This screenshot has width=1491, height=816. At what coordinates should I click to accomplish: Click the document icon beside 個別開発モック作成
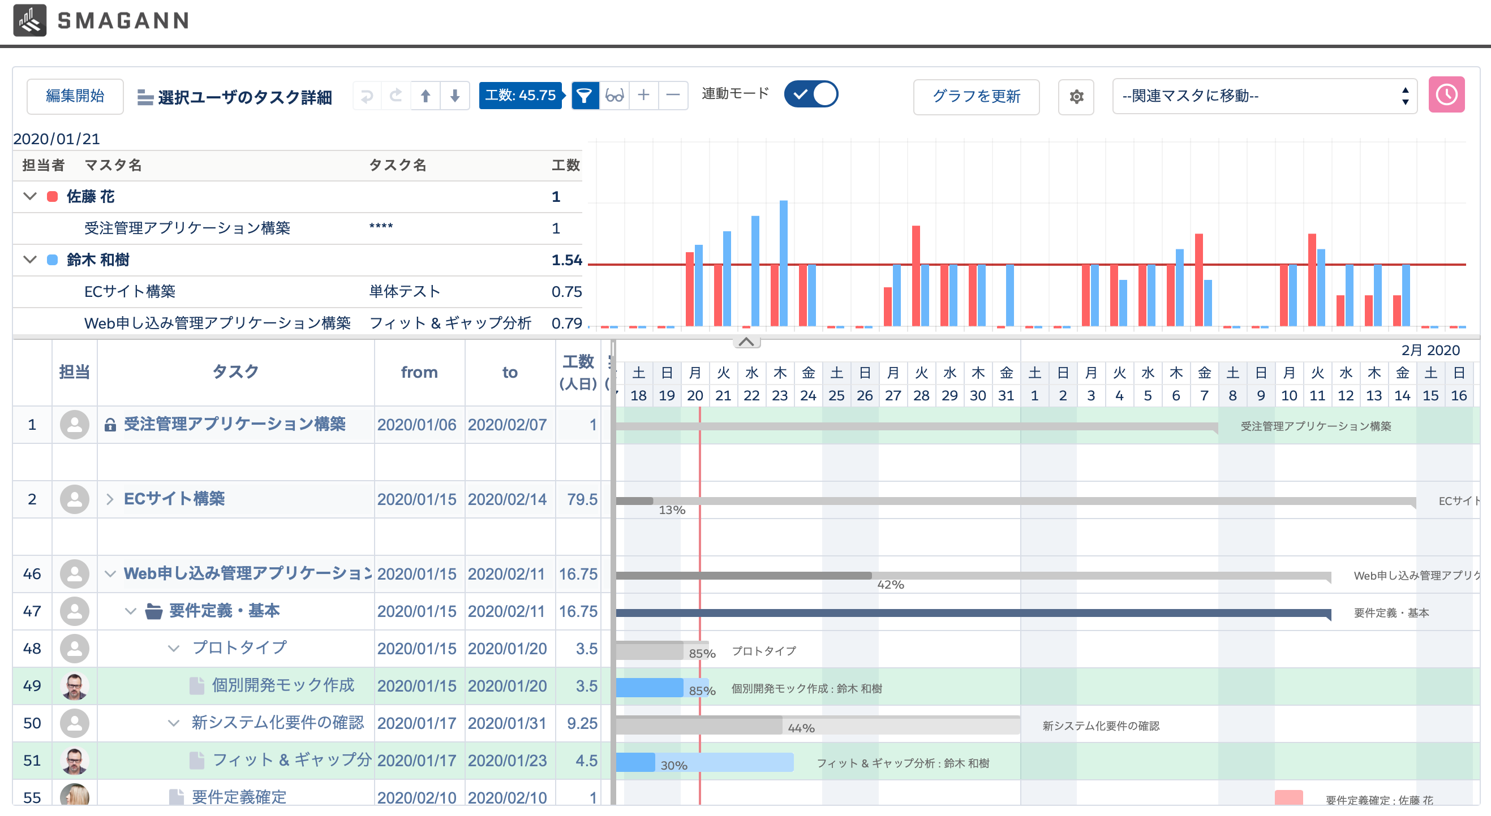click(197, 686)
